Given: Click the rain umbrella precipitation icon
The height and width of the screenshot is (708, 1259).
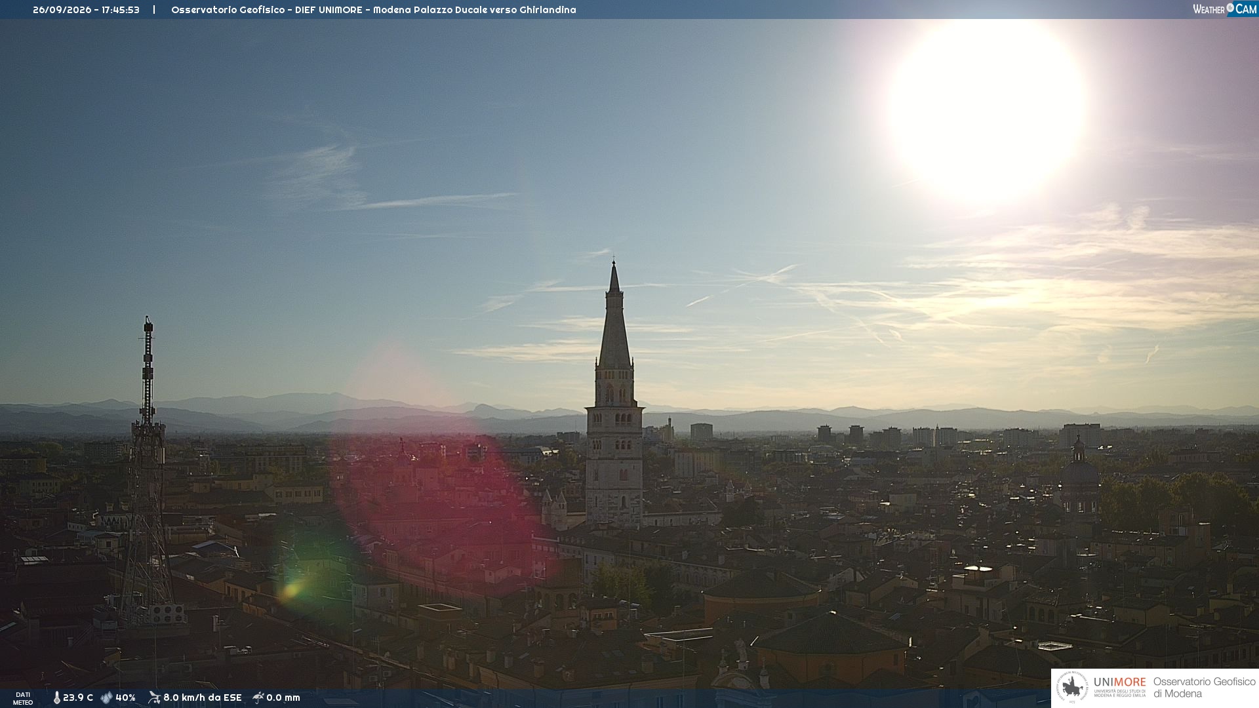Looking at the screenshot, I should pyautogui.click(x=258, y=698).
